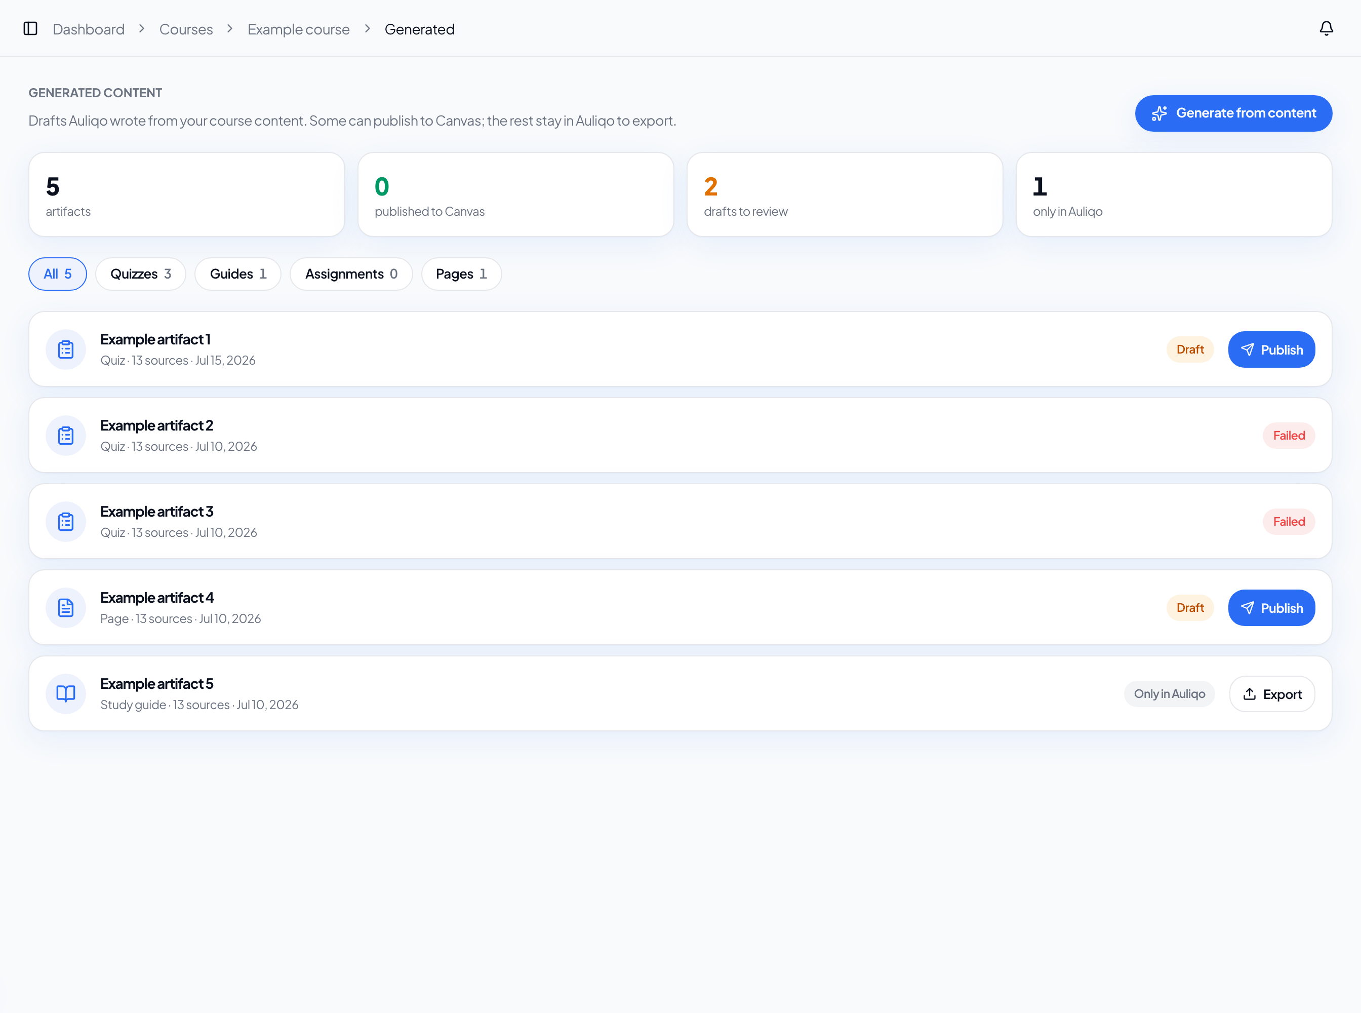Toggle the sidebar panel icon
Viewport: 1361px width, 1013px height.
click(30, 29)
